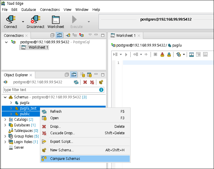
Task: Close the Connections tab
Action: 26,36
